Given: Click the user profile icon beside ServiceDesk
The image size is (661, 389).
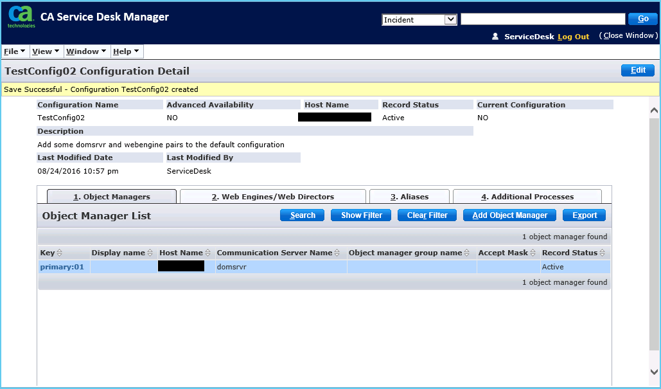Looking at the screenshot, I should pos(495,37).
